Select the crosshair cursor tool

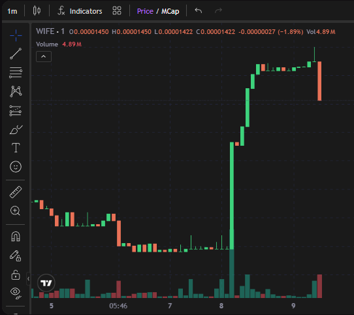pos(16,35)
